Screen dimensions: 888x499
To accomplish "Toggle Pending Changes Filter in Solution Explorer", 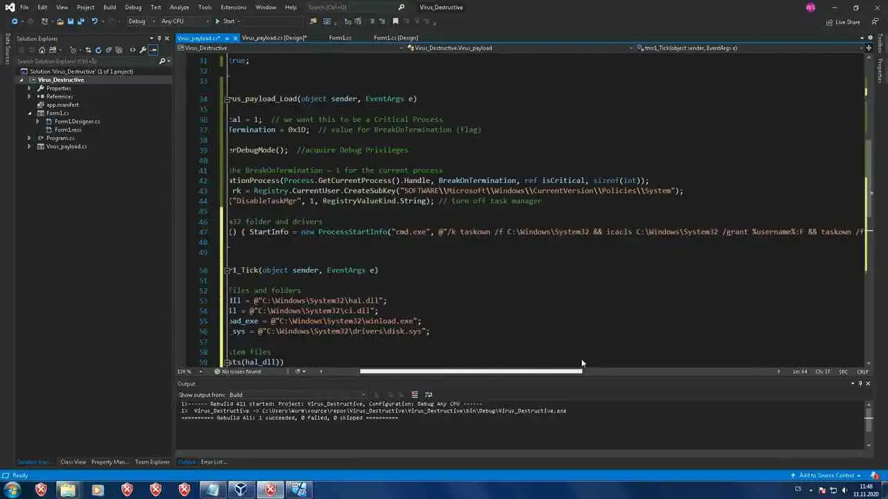I will pos(74,50).
